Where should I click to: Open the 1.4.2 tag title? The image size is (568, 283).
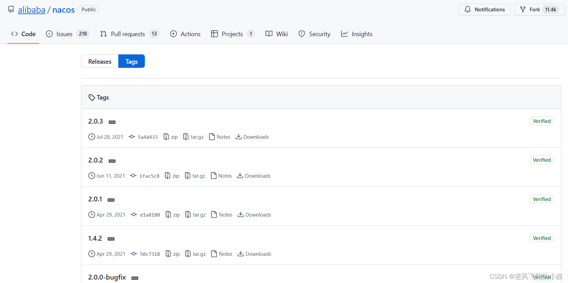pyautogui.click(x=95, y=238)
